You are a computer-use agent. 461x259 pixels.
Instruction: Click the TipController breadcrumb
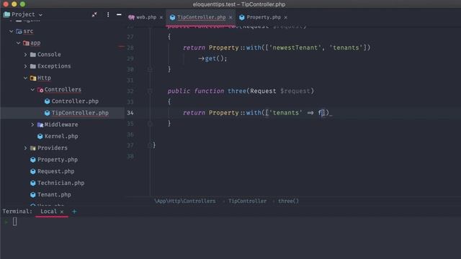(x=247, y=201)
